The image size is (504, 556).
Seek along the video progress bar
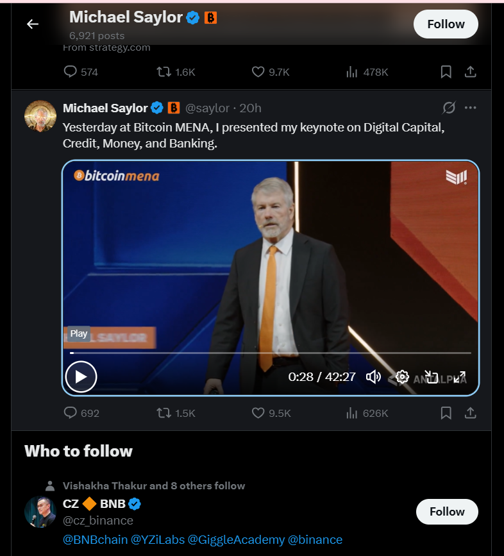pos(269,353)
